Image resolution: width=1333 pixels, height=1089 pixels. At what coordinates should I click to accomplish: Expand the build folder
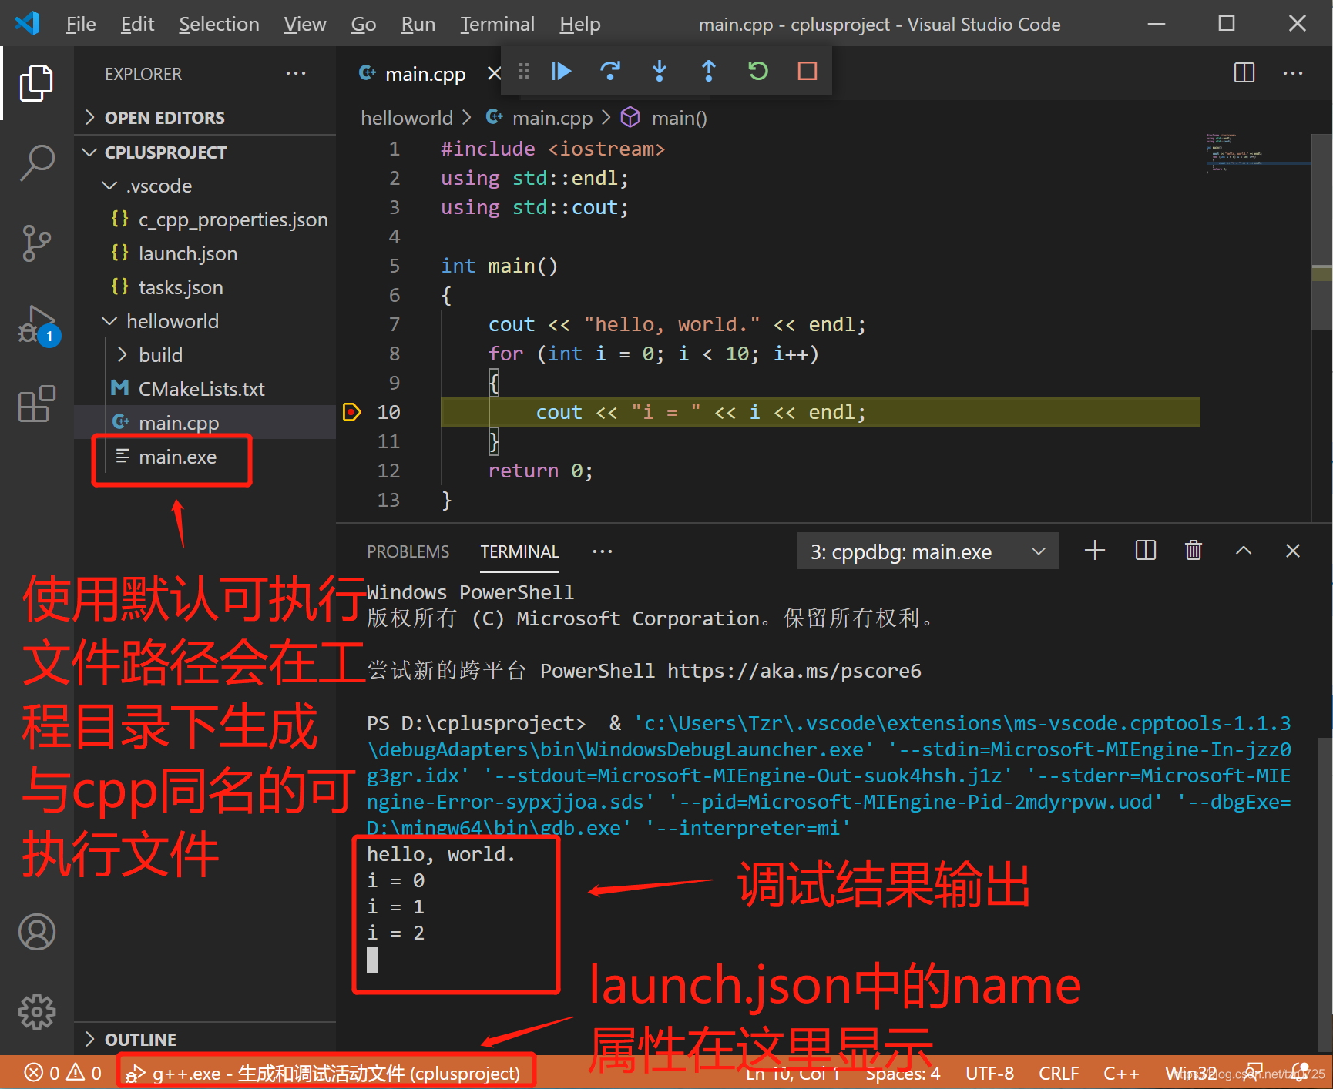(x=205, y=355)
